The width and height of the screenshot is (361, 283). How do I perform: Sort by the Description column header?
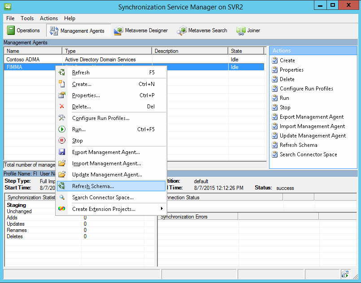[190, 51]
